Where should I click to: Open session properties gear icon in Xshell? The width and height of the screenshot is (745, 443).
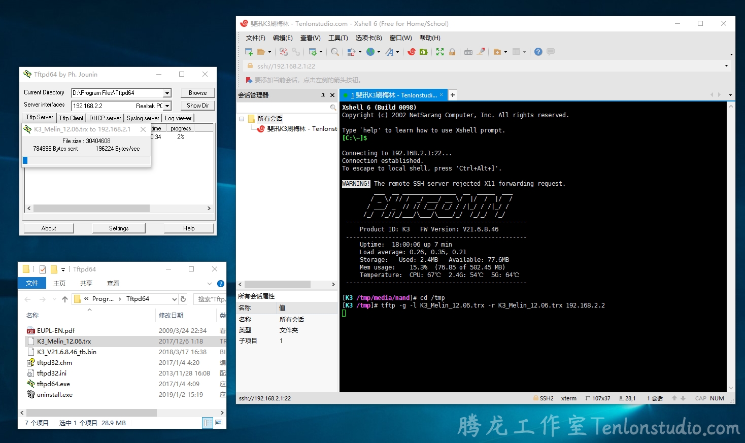(313, 52)
